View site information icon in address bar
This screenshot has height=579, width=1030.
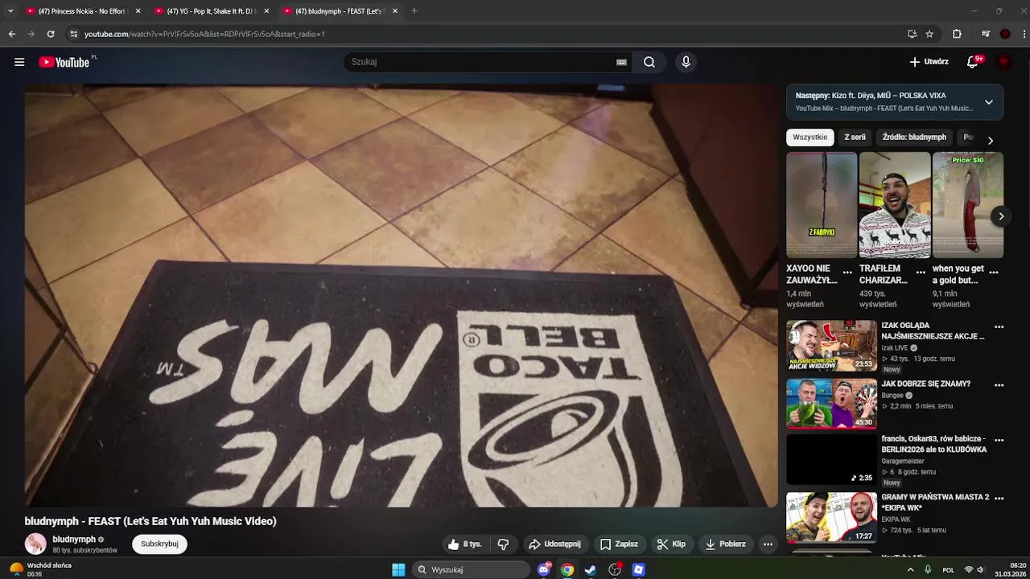click(x=73, y=34)
